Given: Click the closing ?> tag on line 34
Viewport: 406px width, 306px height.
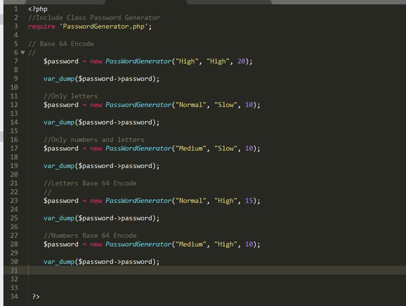Looking at the screenshot, I should (36, 296).
